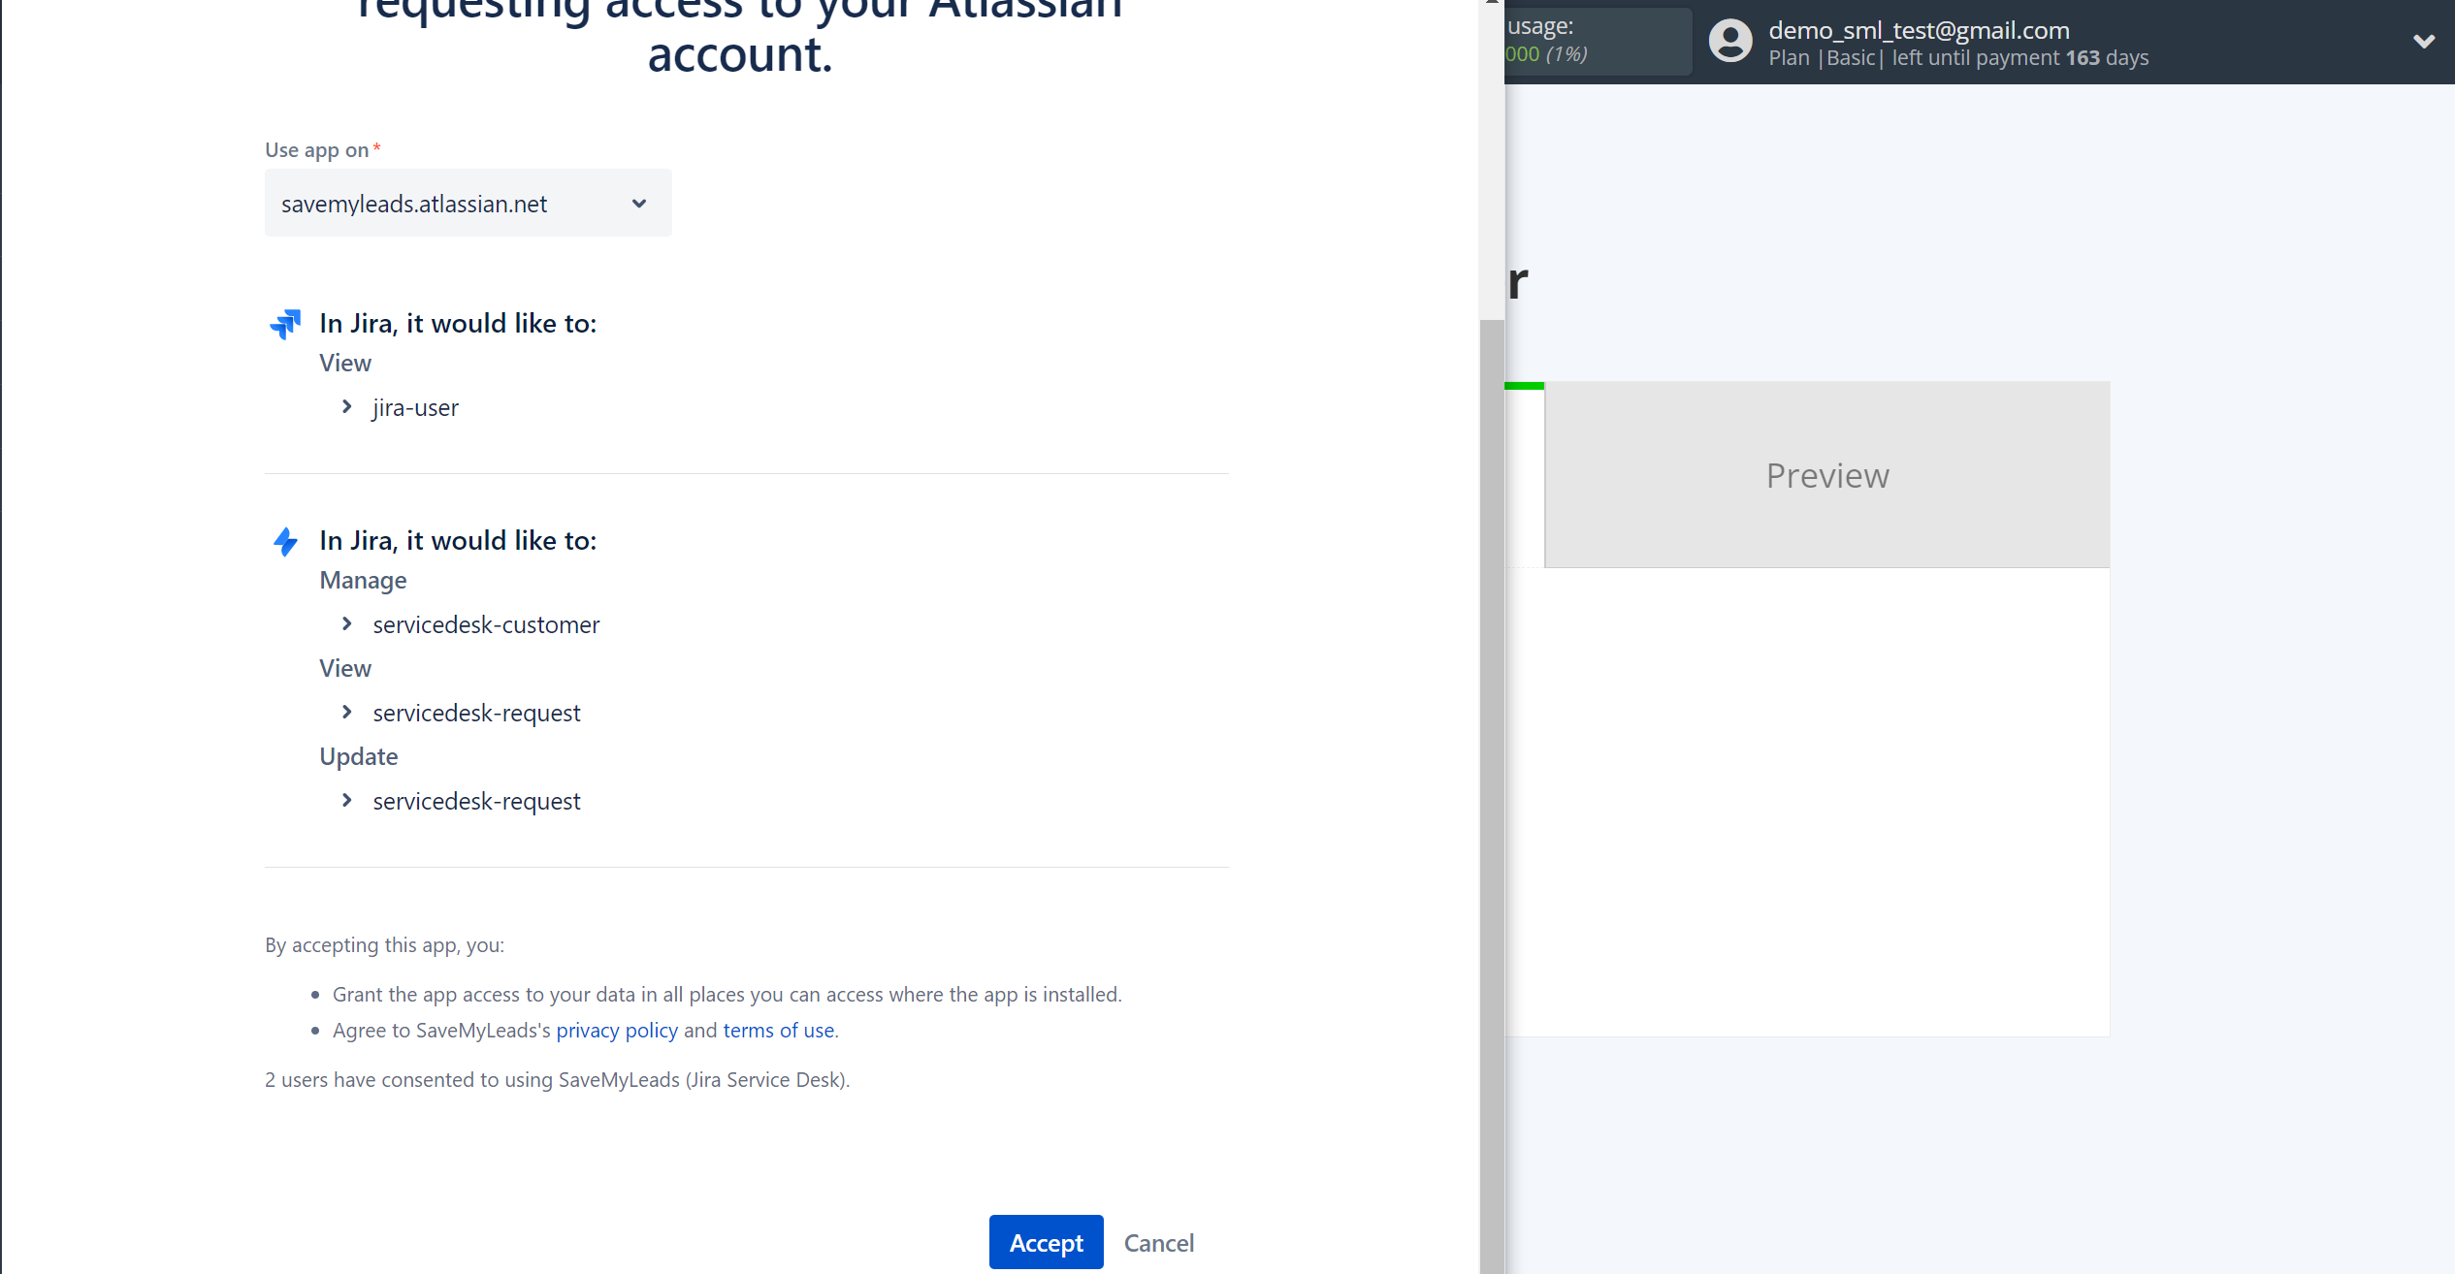Click 'servicedesk-customer' permission label

pos(486,624)
